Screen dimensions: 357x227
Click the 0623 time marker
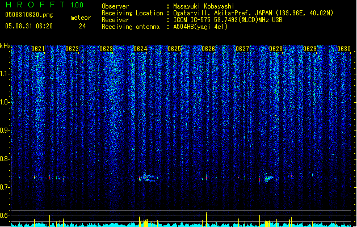click(106, 49)
